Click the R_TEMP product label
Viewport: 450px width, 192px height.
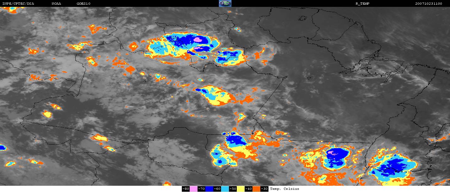pyautogui.click(x=362, y=4)
